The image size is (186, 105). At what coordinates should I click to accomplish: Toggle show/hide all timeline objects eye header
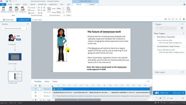coord(35,85)
